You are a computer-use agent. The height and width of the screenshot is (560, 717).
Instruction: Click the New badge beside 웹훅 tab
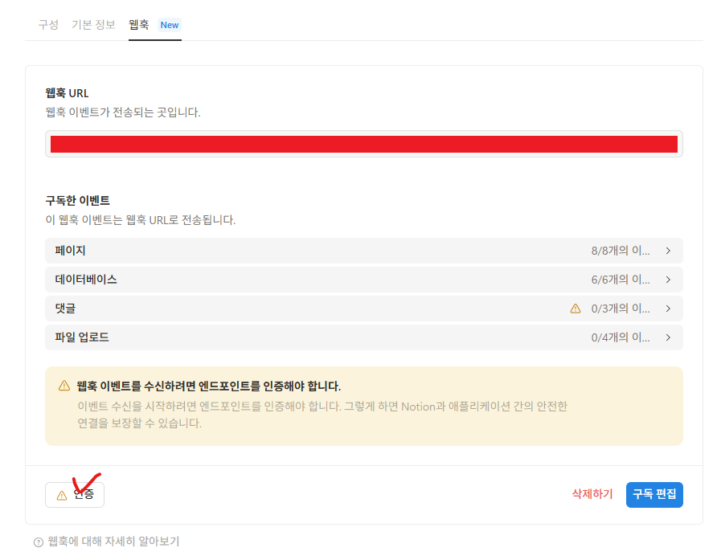coord(169,25)
